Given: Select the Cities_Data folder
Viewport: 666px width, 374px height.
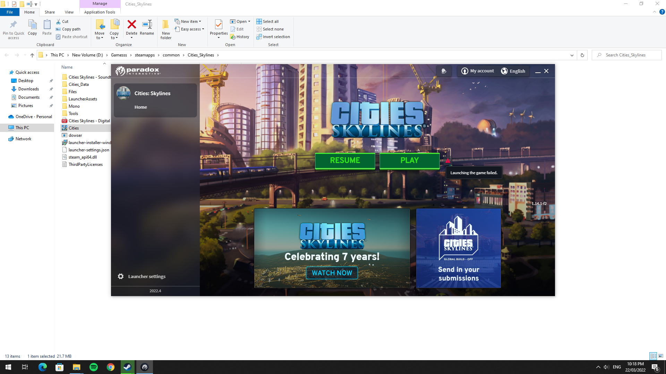Looking at the screenshot, I should [x=79, y=84].
